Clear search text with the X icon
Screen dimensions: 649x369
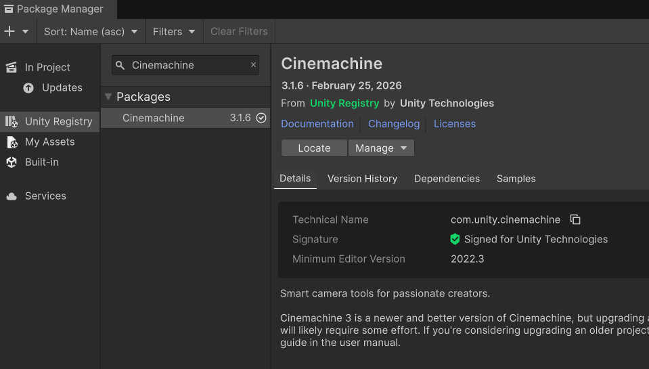tap(254, 65)
